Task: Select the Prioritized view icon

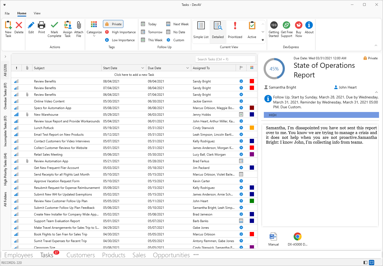Action: pyautogui.click(x=235, y=26)
